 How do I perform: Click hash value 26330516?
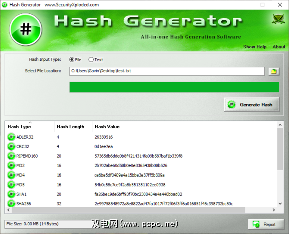click(x=104, y=137)
